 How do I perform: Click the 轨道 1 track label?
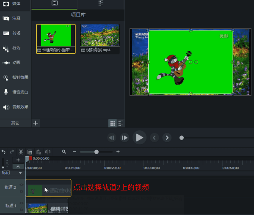point(11,206)
